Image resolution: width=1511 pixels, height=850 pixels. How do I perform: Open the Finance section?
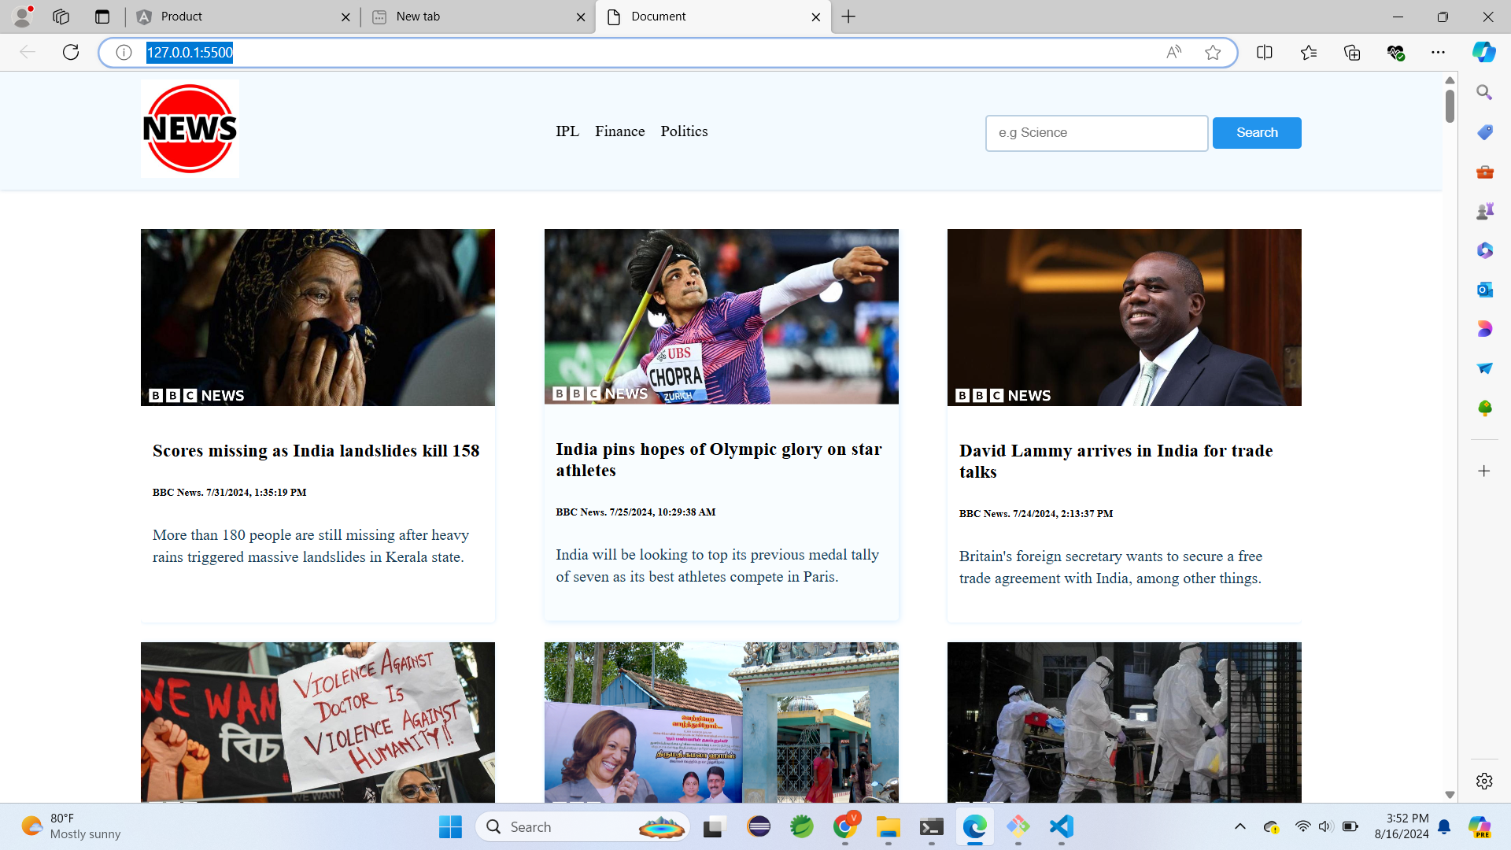(x=620, y=131)
